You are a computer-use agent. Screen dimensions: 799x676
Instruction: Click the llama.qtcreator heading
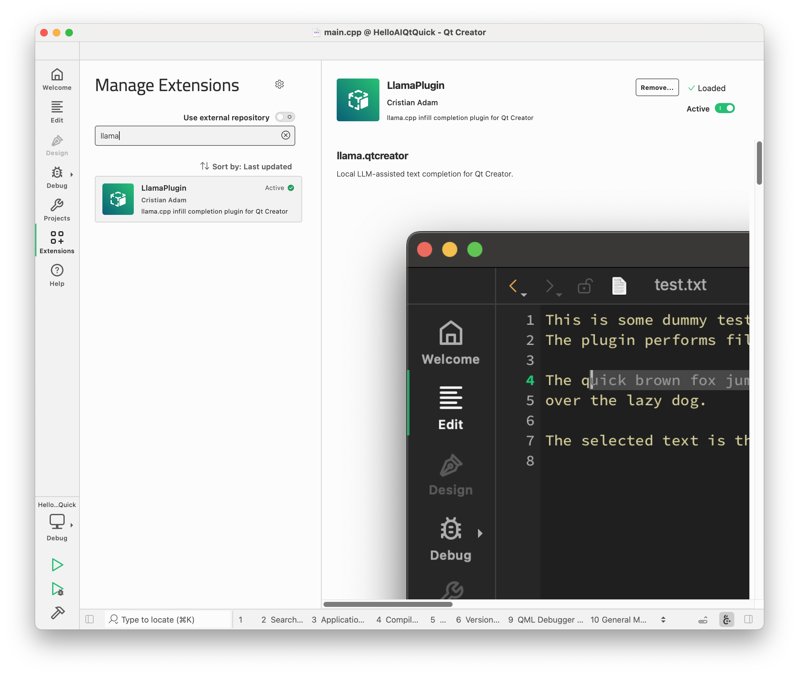click(x=372, y=155)
